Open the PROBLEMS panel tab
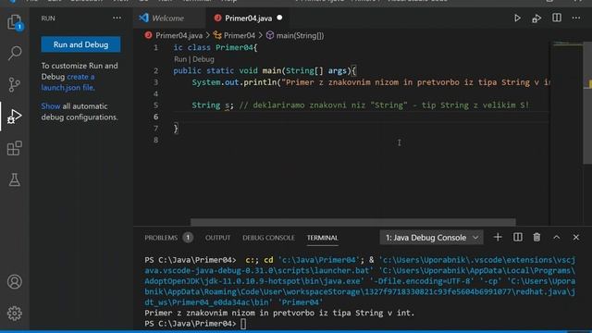 tap(161, 238)
